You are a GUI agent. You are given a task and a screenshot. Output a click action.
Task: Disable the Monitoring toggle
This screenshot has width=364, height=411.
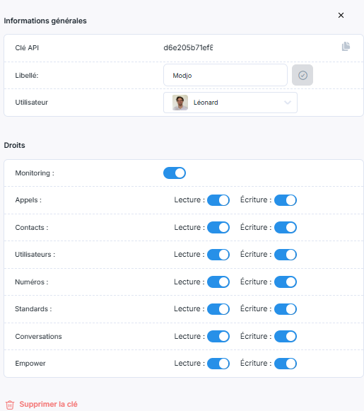tap(175, 173)
